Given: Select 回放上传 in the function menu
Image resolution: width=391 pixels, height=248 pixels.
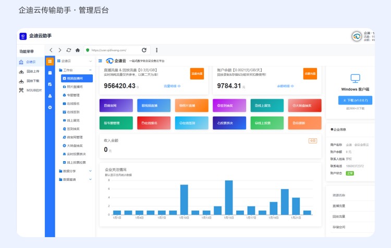Looking at the screenshot, I should click(32, 71).
